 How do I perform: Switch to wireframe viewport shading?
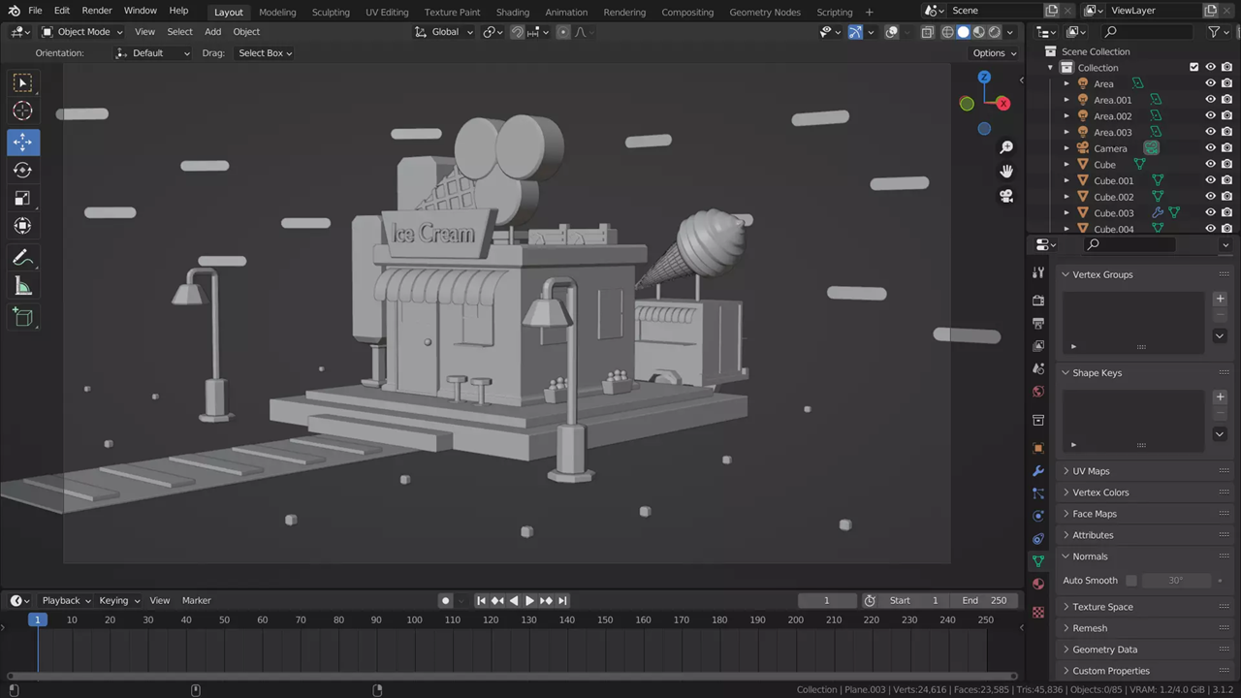point(947,32)
